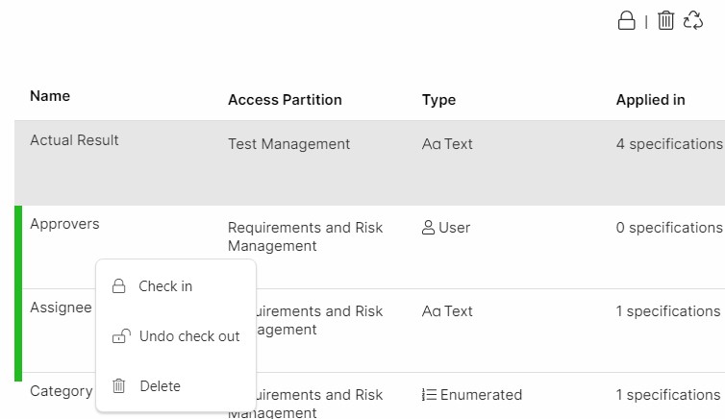Click the Enumerated list icon in Category row
This screenshot has width=725, height=419.
(x=430, y=395)
